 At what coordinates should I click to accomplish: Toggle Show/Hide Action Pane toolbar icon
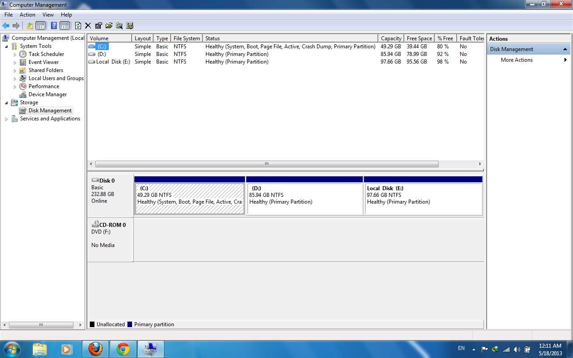point(65,26)
